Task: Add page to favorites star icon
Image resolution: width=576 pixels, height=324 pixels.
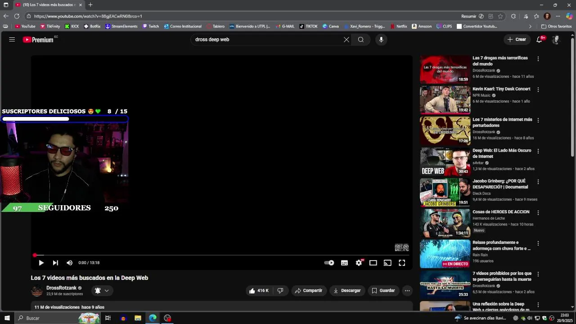Action: [500, 16]
